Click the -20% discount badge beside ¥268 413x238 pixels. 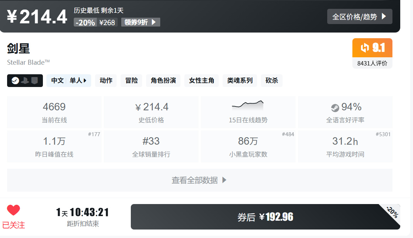coord(85,23)
